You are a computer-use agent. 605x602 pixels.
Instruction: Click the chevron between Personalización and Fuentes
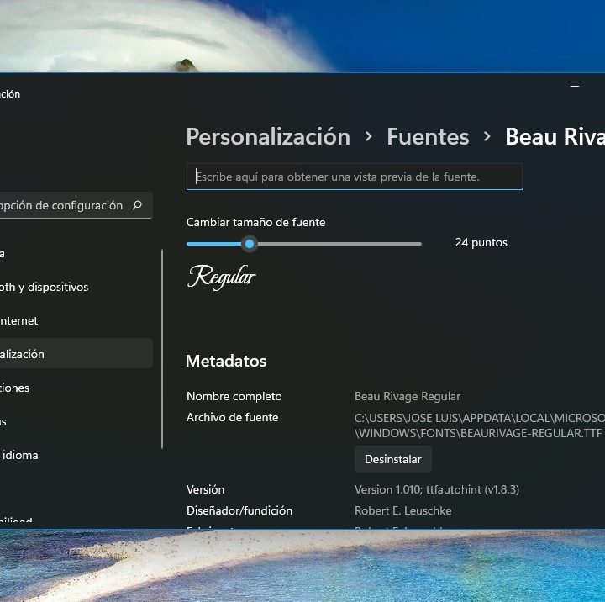(x=369, y=136)
